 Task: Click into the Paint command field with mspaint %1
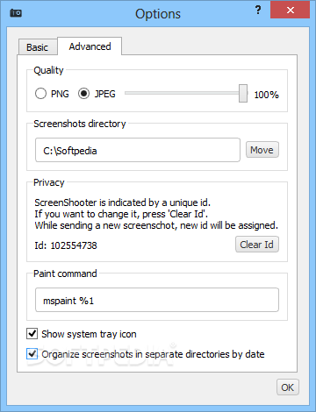click(157, 300)
